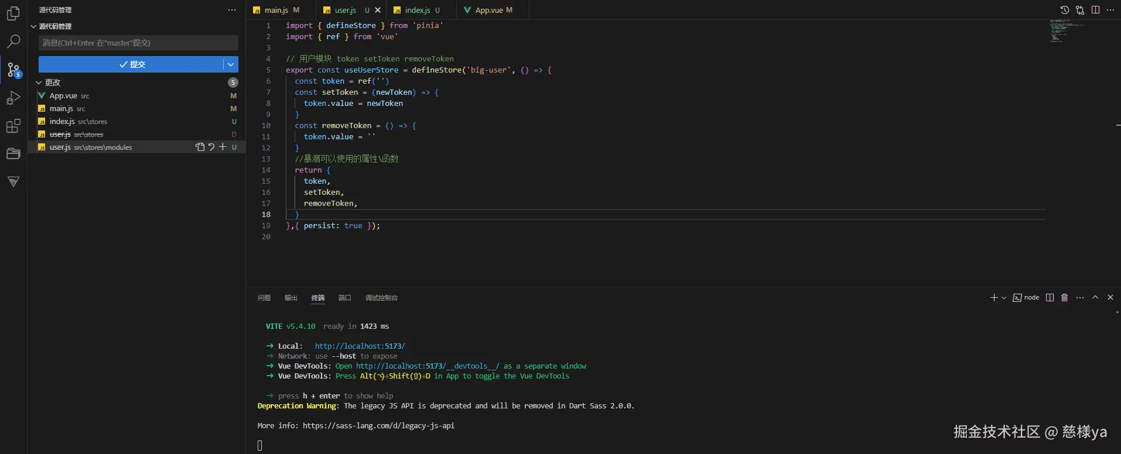Split the editor to the right
The width and height of the screenshot is (1121, 454).
(x=1095, y=10)
